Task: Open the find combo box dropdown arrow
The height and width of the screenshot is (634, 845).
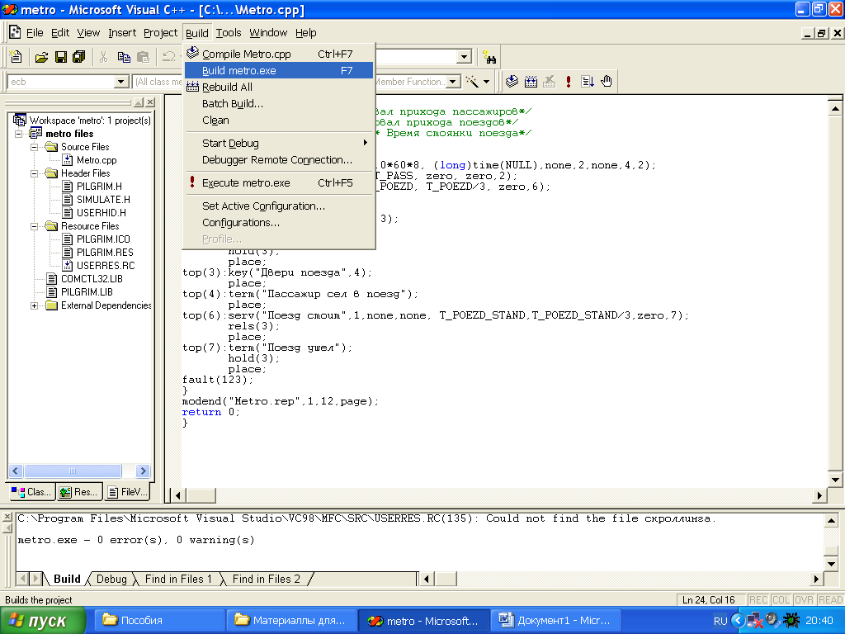Action: [464, 57]
